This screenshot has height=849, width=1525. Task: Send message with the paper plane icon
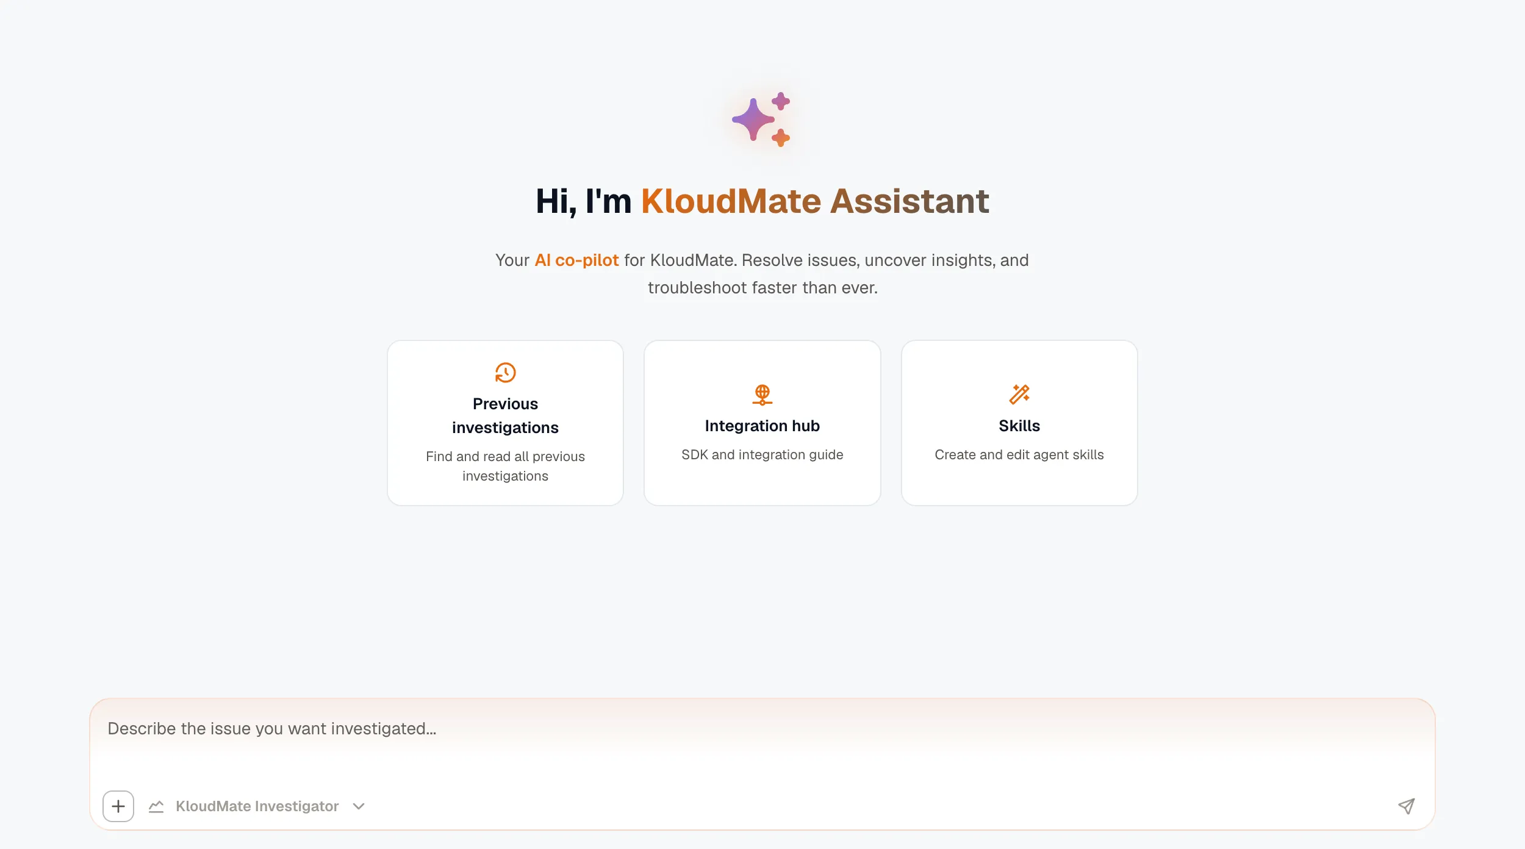click(x=1406, y=806)
